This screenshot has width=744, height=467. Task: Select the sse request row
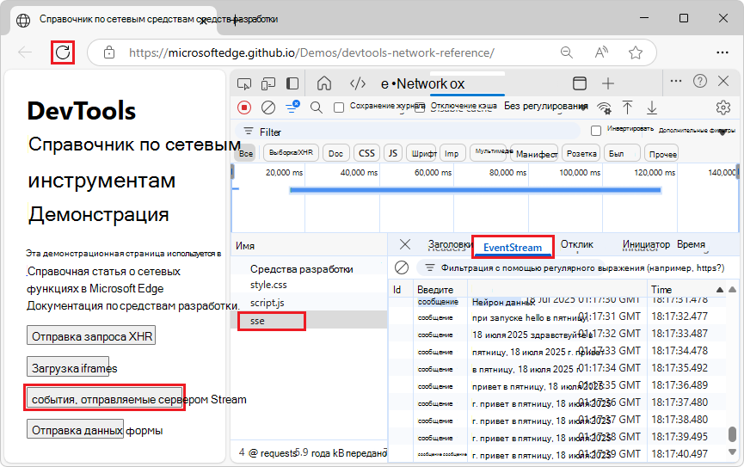tap(309, 320)
